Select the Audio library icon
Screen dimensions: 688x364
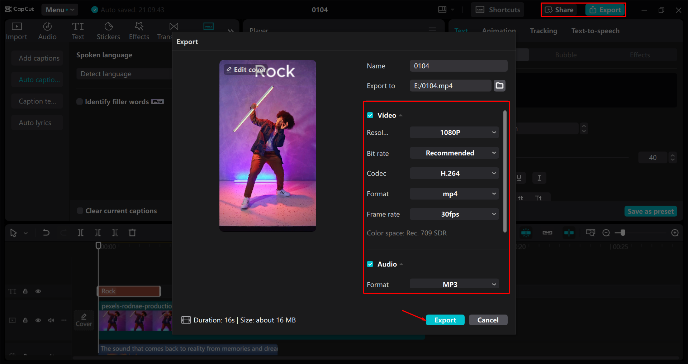tap(47, 30)
